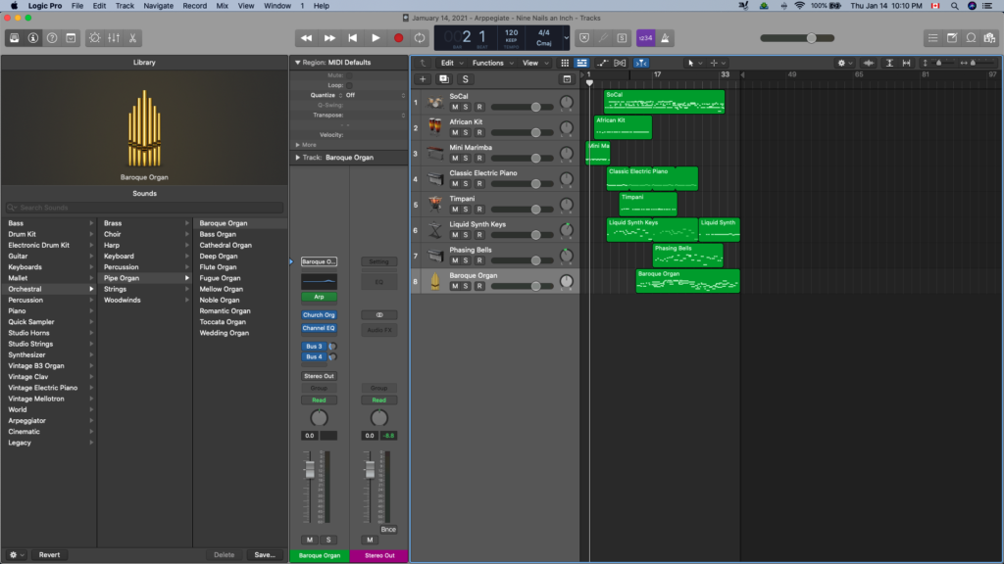Open the Library gear menu
Screen dimensions: 1004x564
pyautogui.click(x=16, y=555)
